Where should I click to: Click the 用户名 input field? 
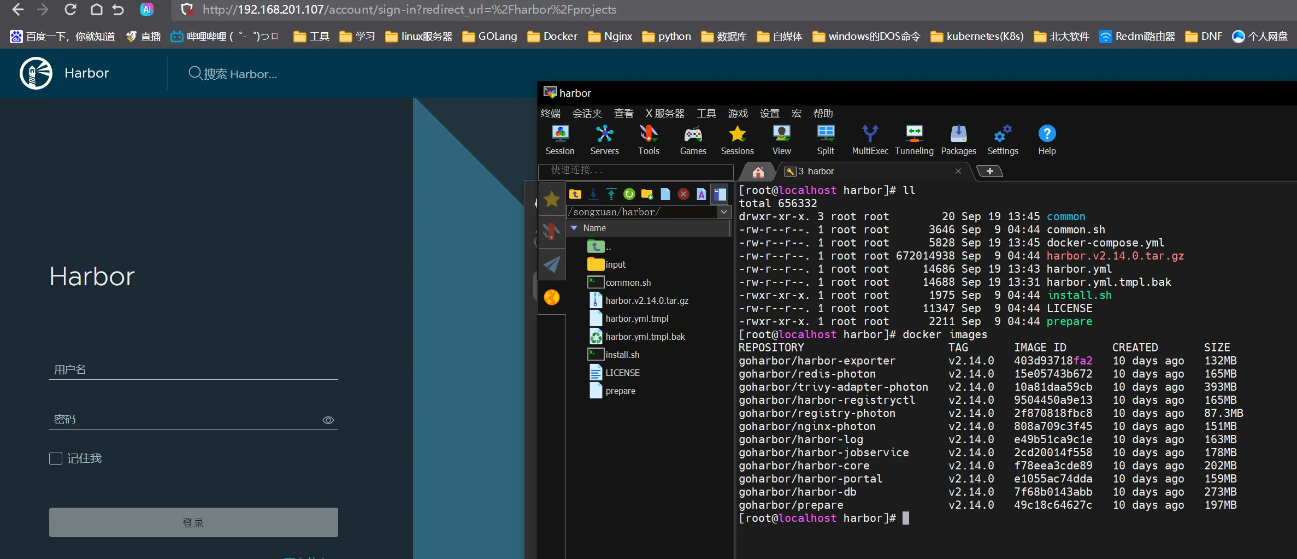193,369
